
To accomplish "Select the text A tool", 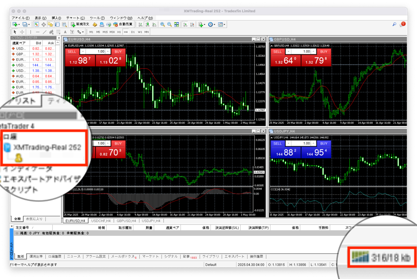I will pos(65,32).
